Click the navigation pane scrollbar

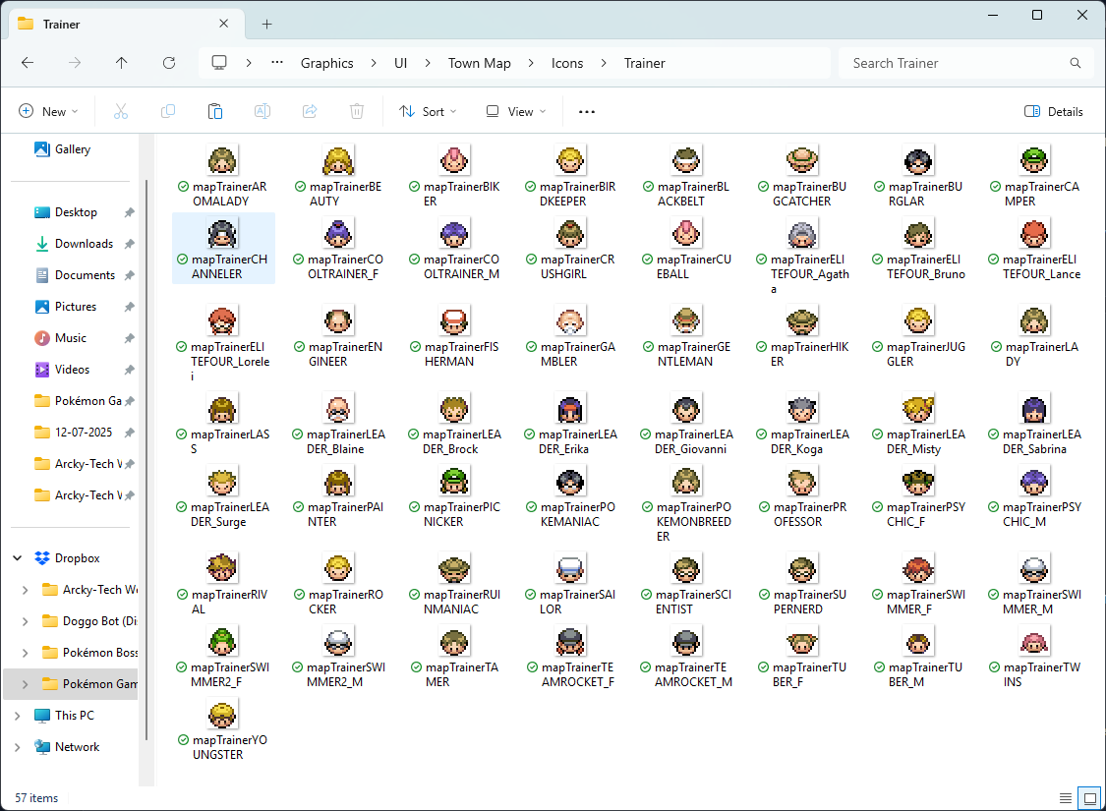click(x=146, y=458)
